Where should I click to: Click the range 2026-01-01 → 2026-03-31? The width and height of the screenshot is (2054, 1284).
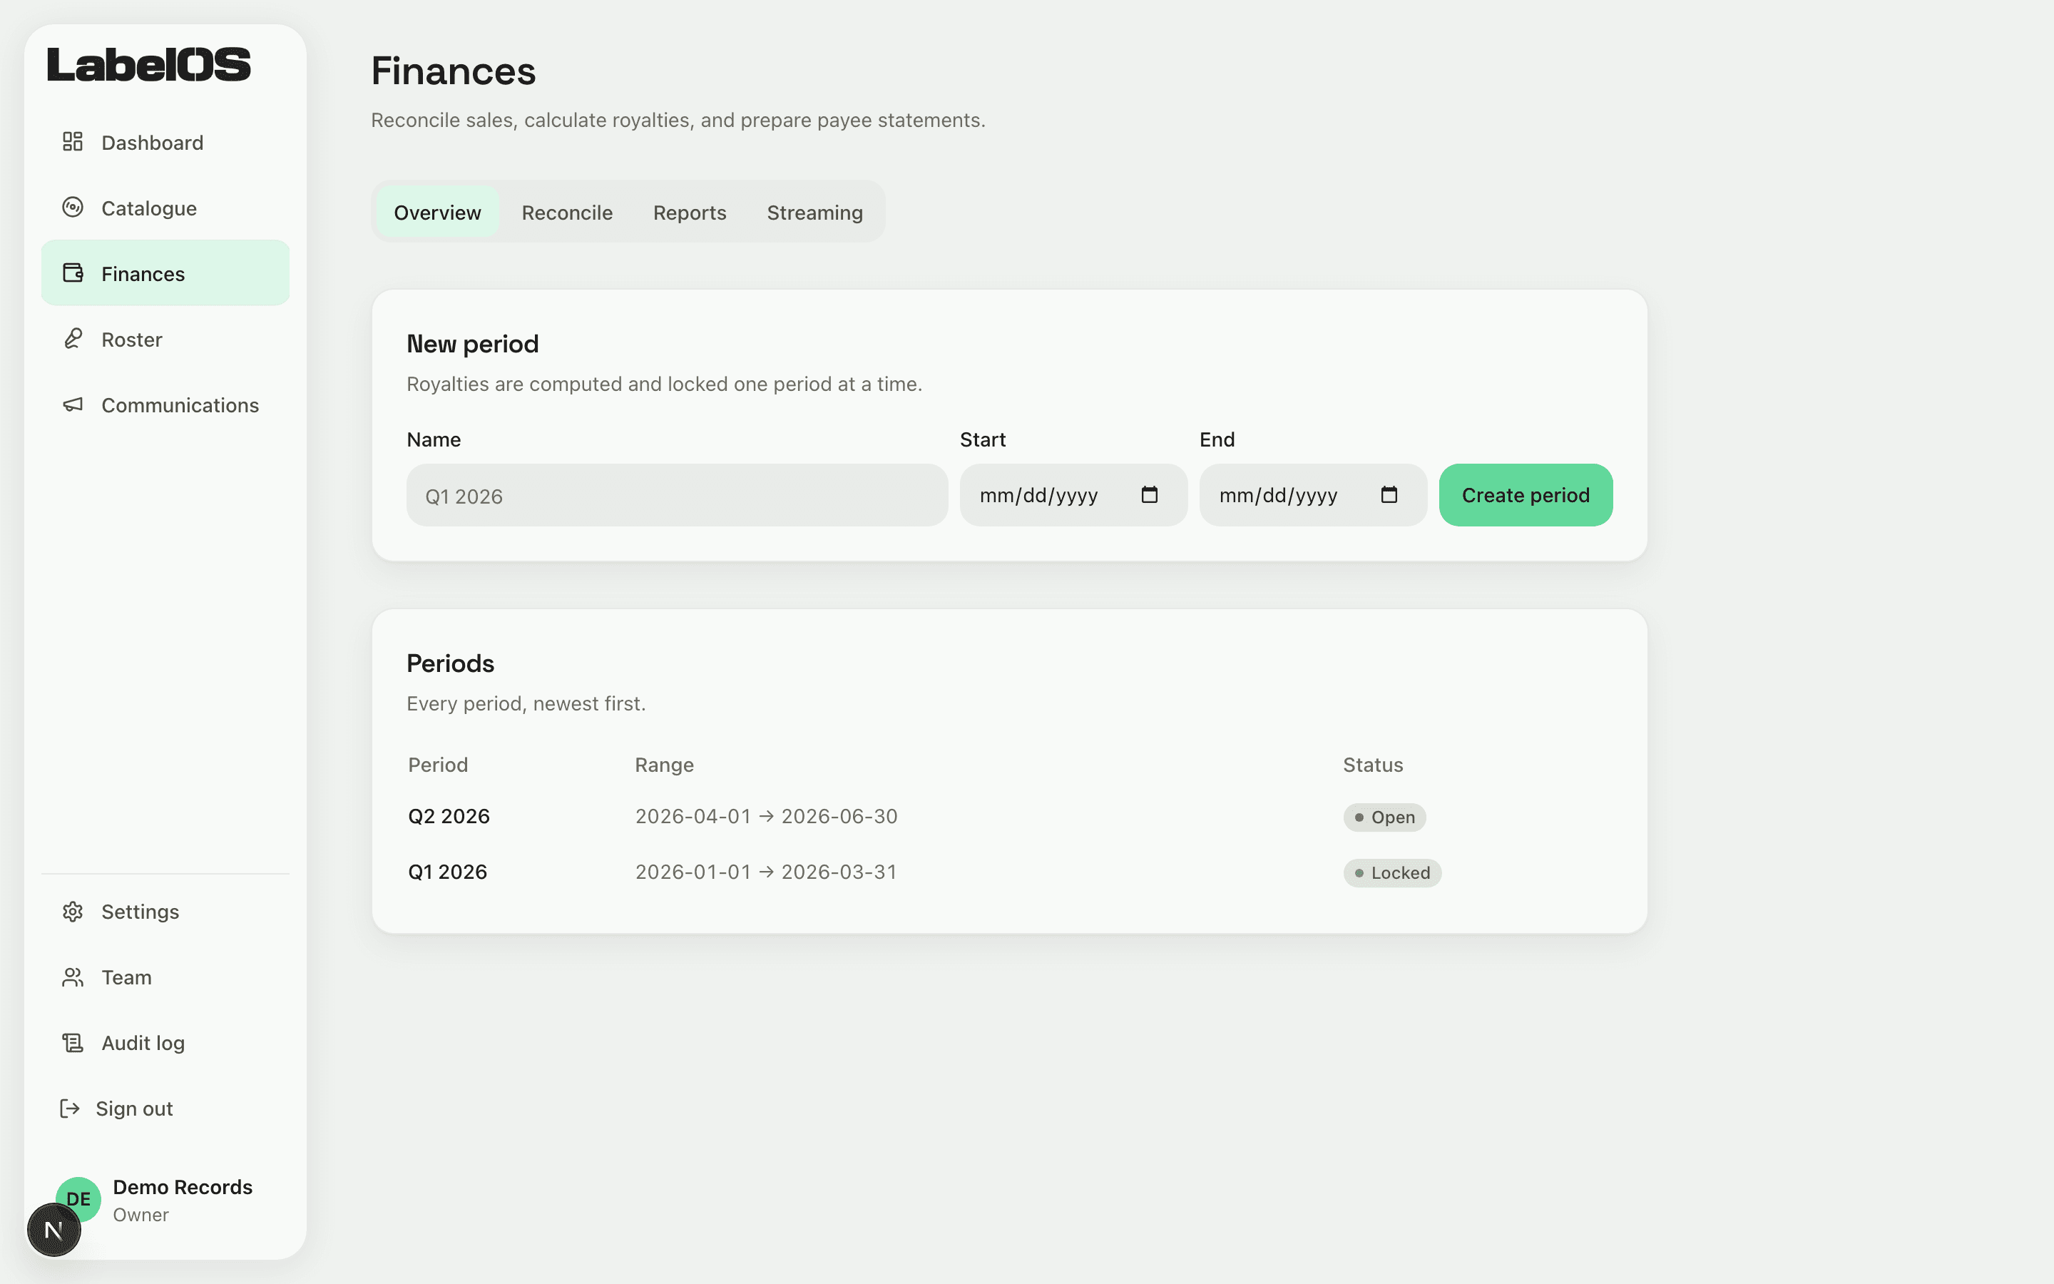(x=765, y=872)
